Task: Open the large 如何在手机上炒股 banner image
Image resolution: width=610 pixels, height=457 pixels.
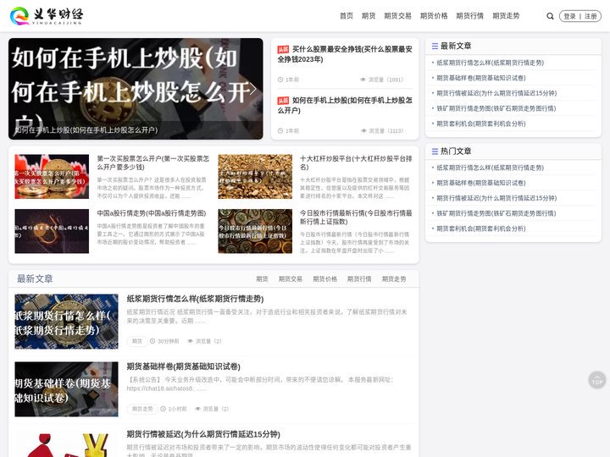Action: 136,89
